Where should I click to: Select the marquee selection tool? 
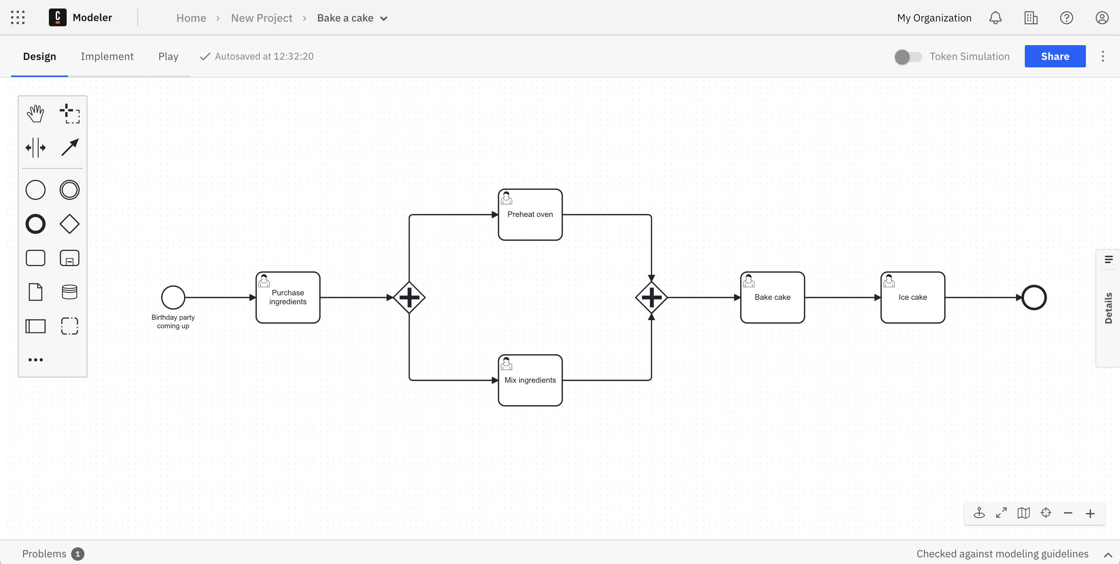[x=69, y=114]
